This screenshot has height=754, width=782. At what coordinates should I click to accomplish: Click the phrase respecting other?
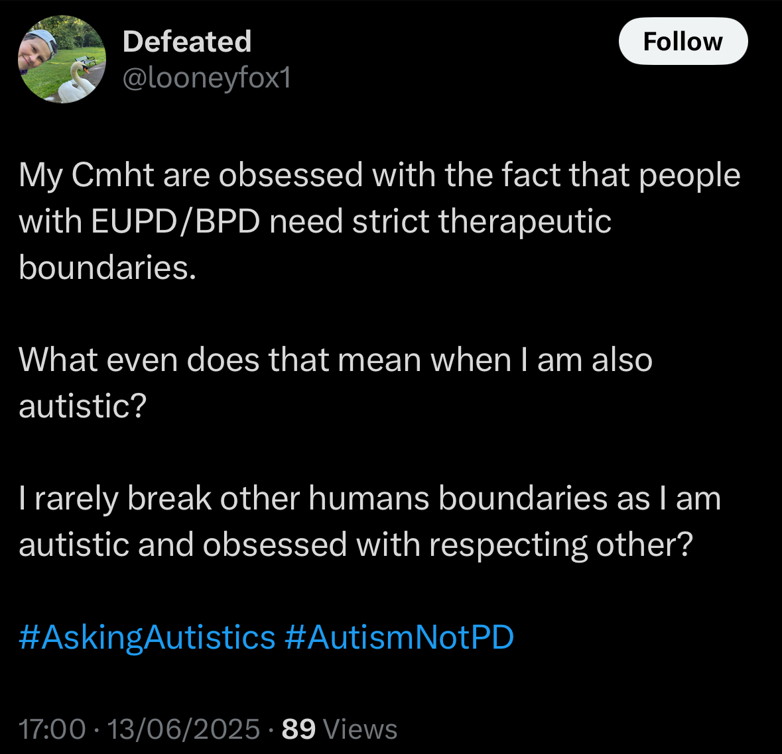pos(561,545)
